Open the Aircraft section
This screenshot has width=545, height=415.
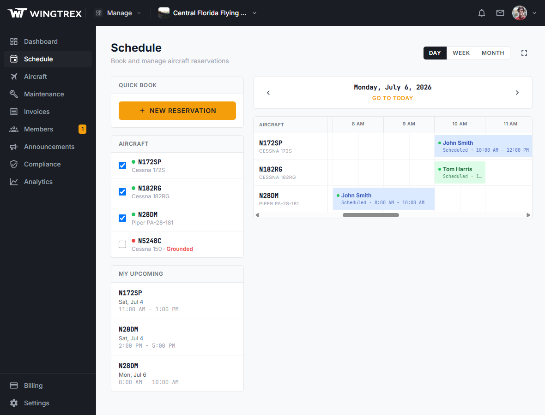[48, 77]
